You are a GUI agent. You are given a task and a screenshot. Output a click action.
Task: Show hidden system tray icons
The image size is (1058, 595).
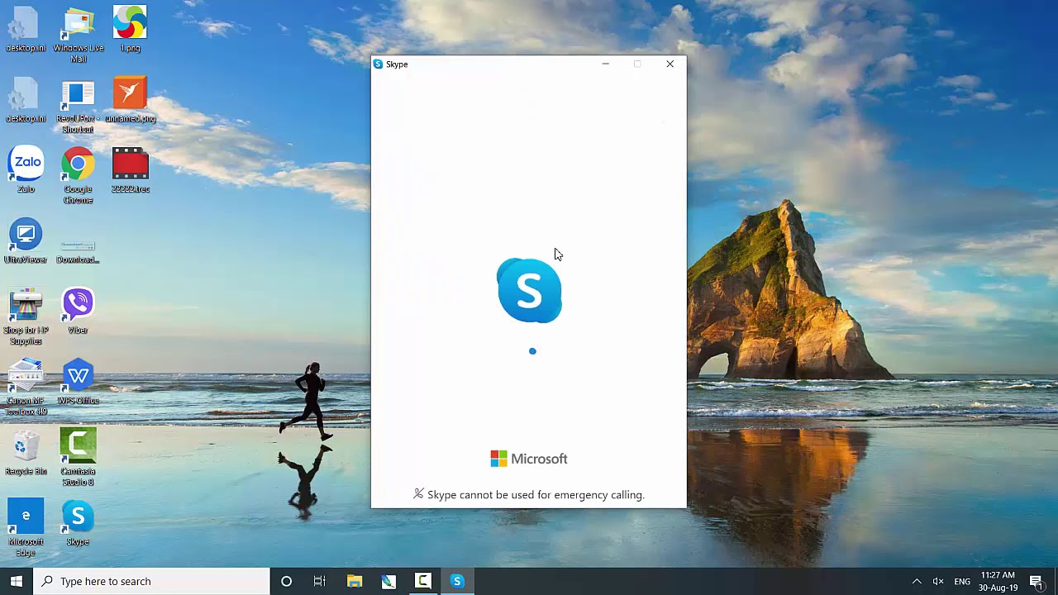click(916, 581)
